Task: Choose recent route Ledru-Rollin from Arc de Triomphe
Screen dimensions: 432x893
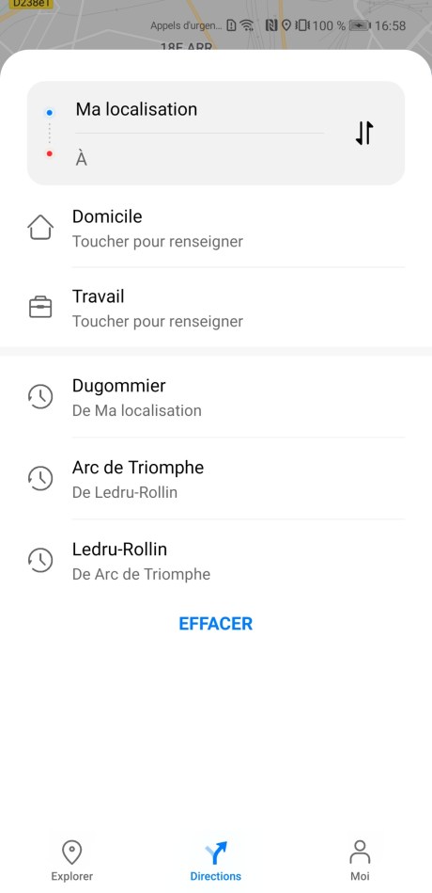Action: [216, 561]
